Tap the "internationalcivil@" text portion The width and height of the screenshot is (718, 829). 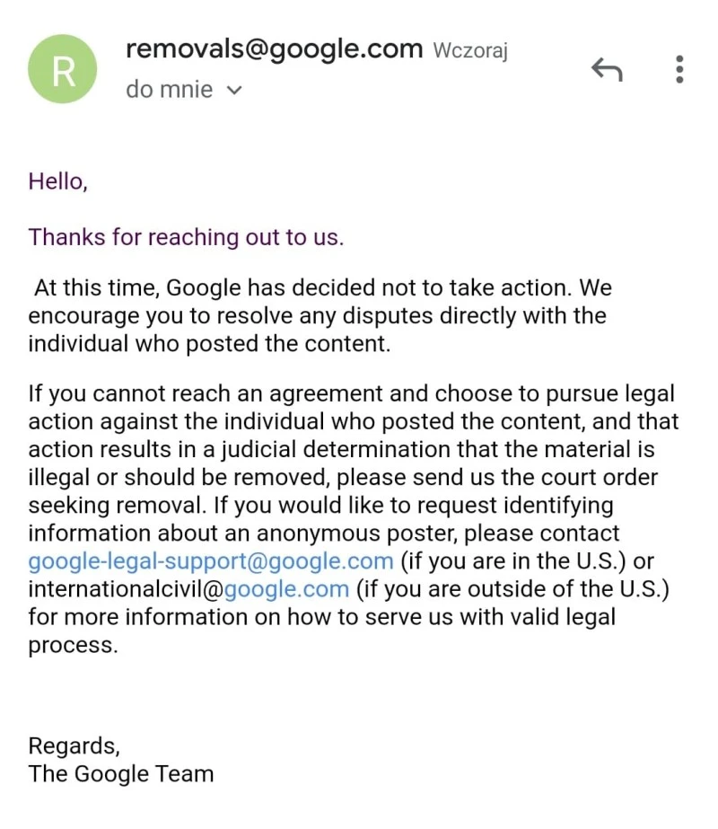tap(126, 589)
